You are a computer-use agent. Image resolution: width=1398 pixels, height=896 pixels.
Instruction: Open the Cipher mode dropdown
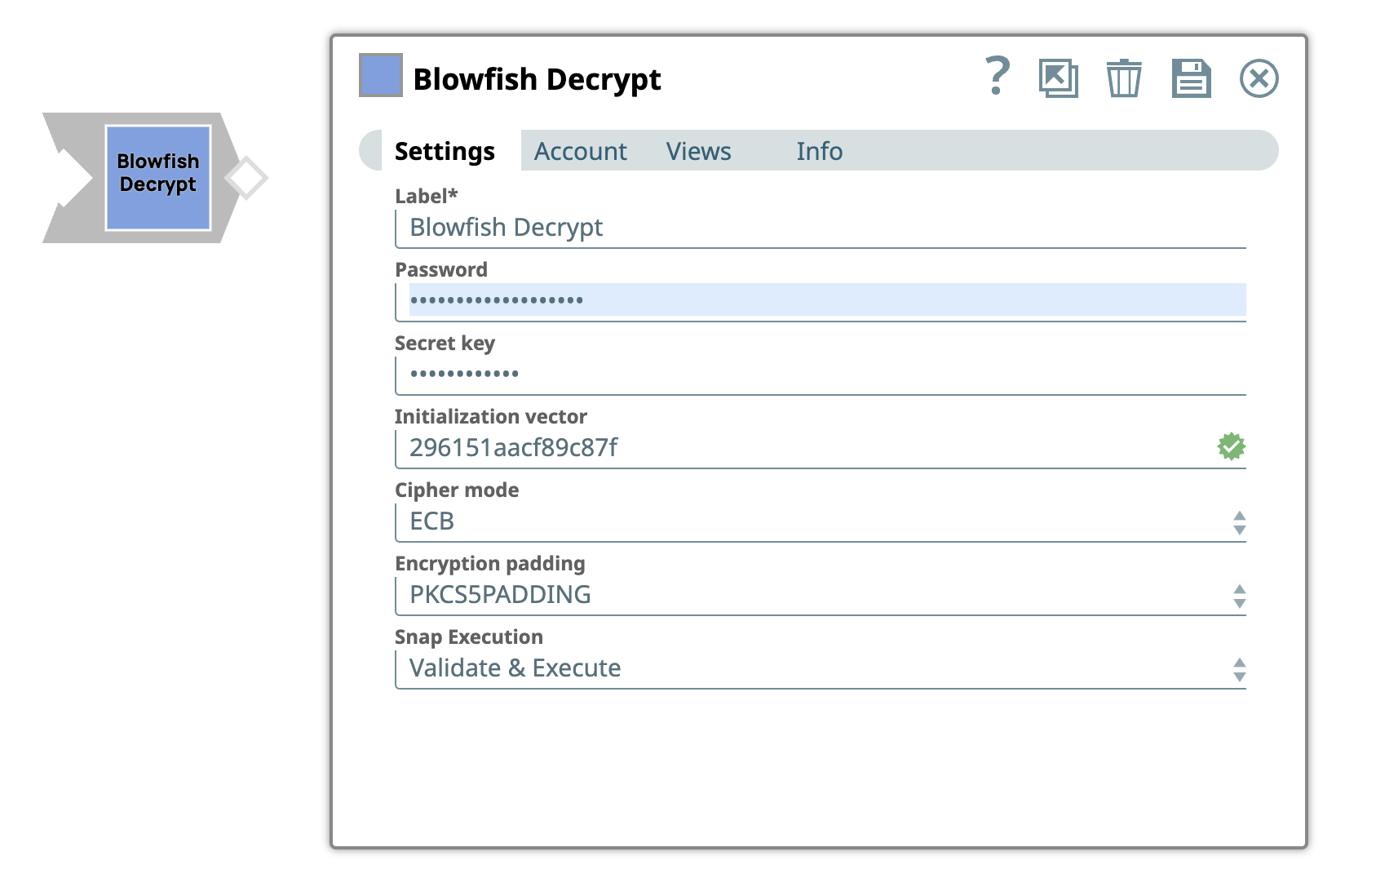820,521
